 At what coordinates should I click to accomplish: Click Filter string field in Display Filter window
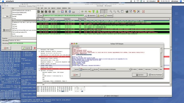coord(22,43)
